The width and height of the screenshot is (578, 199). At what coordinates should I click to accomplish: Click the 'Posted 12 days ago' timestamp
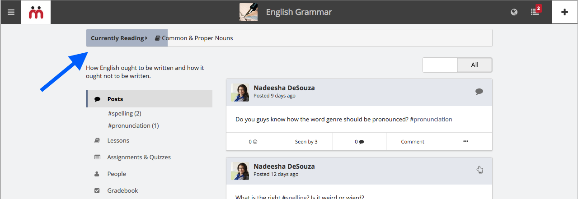coord(276,175)
